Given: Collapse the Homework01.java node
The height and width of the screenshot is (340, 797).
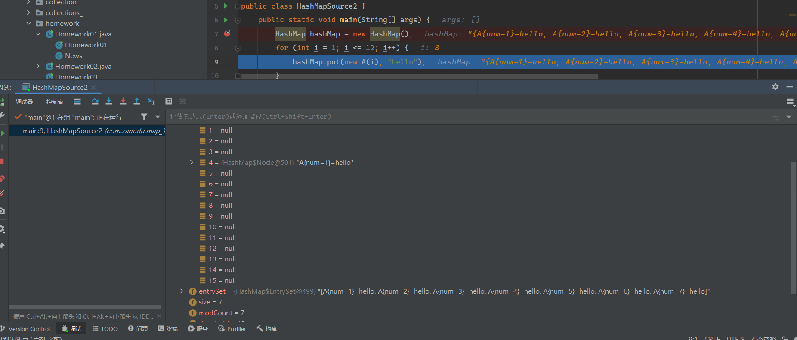Looking at the screenshot, I should coord(38,34).
